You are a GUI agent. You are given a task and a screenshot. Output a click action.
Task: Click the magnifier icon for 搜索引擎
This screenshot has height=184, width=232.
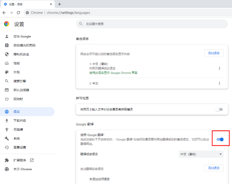coord(7,81)
